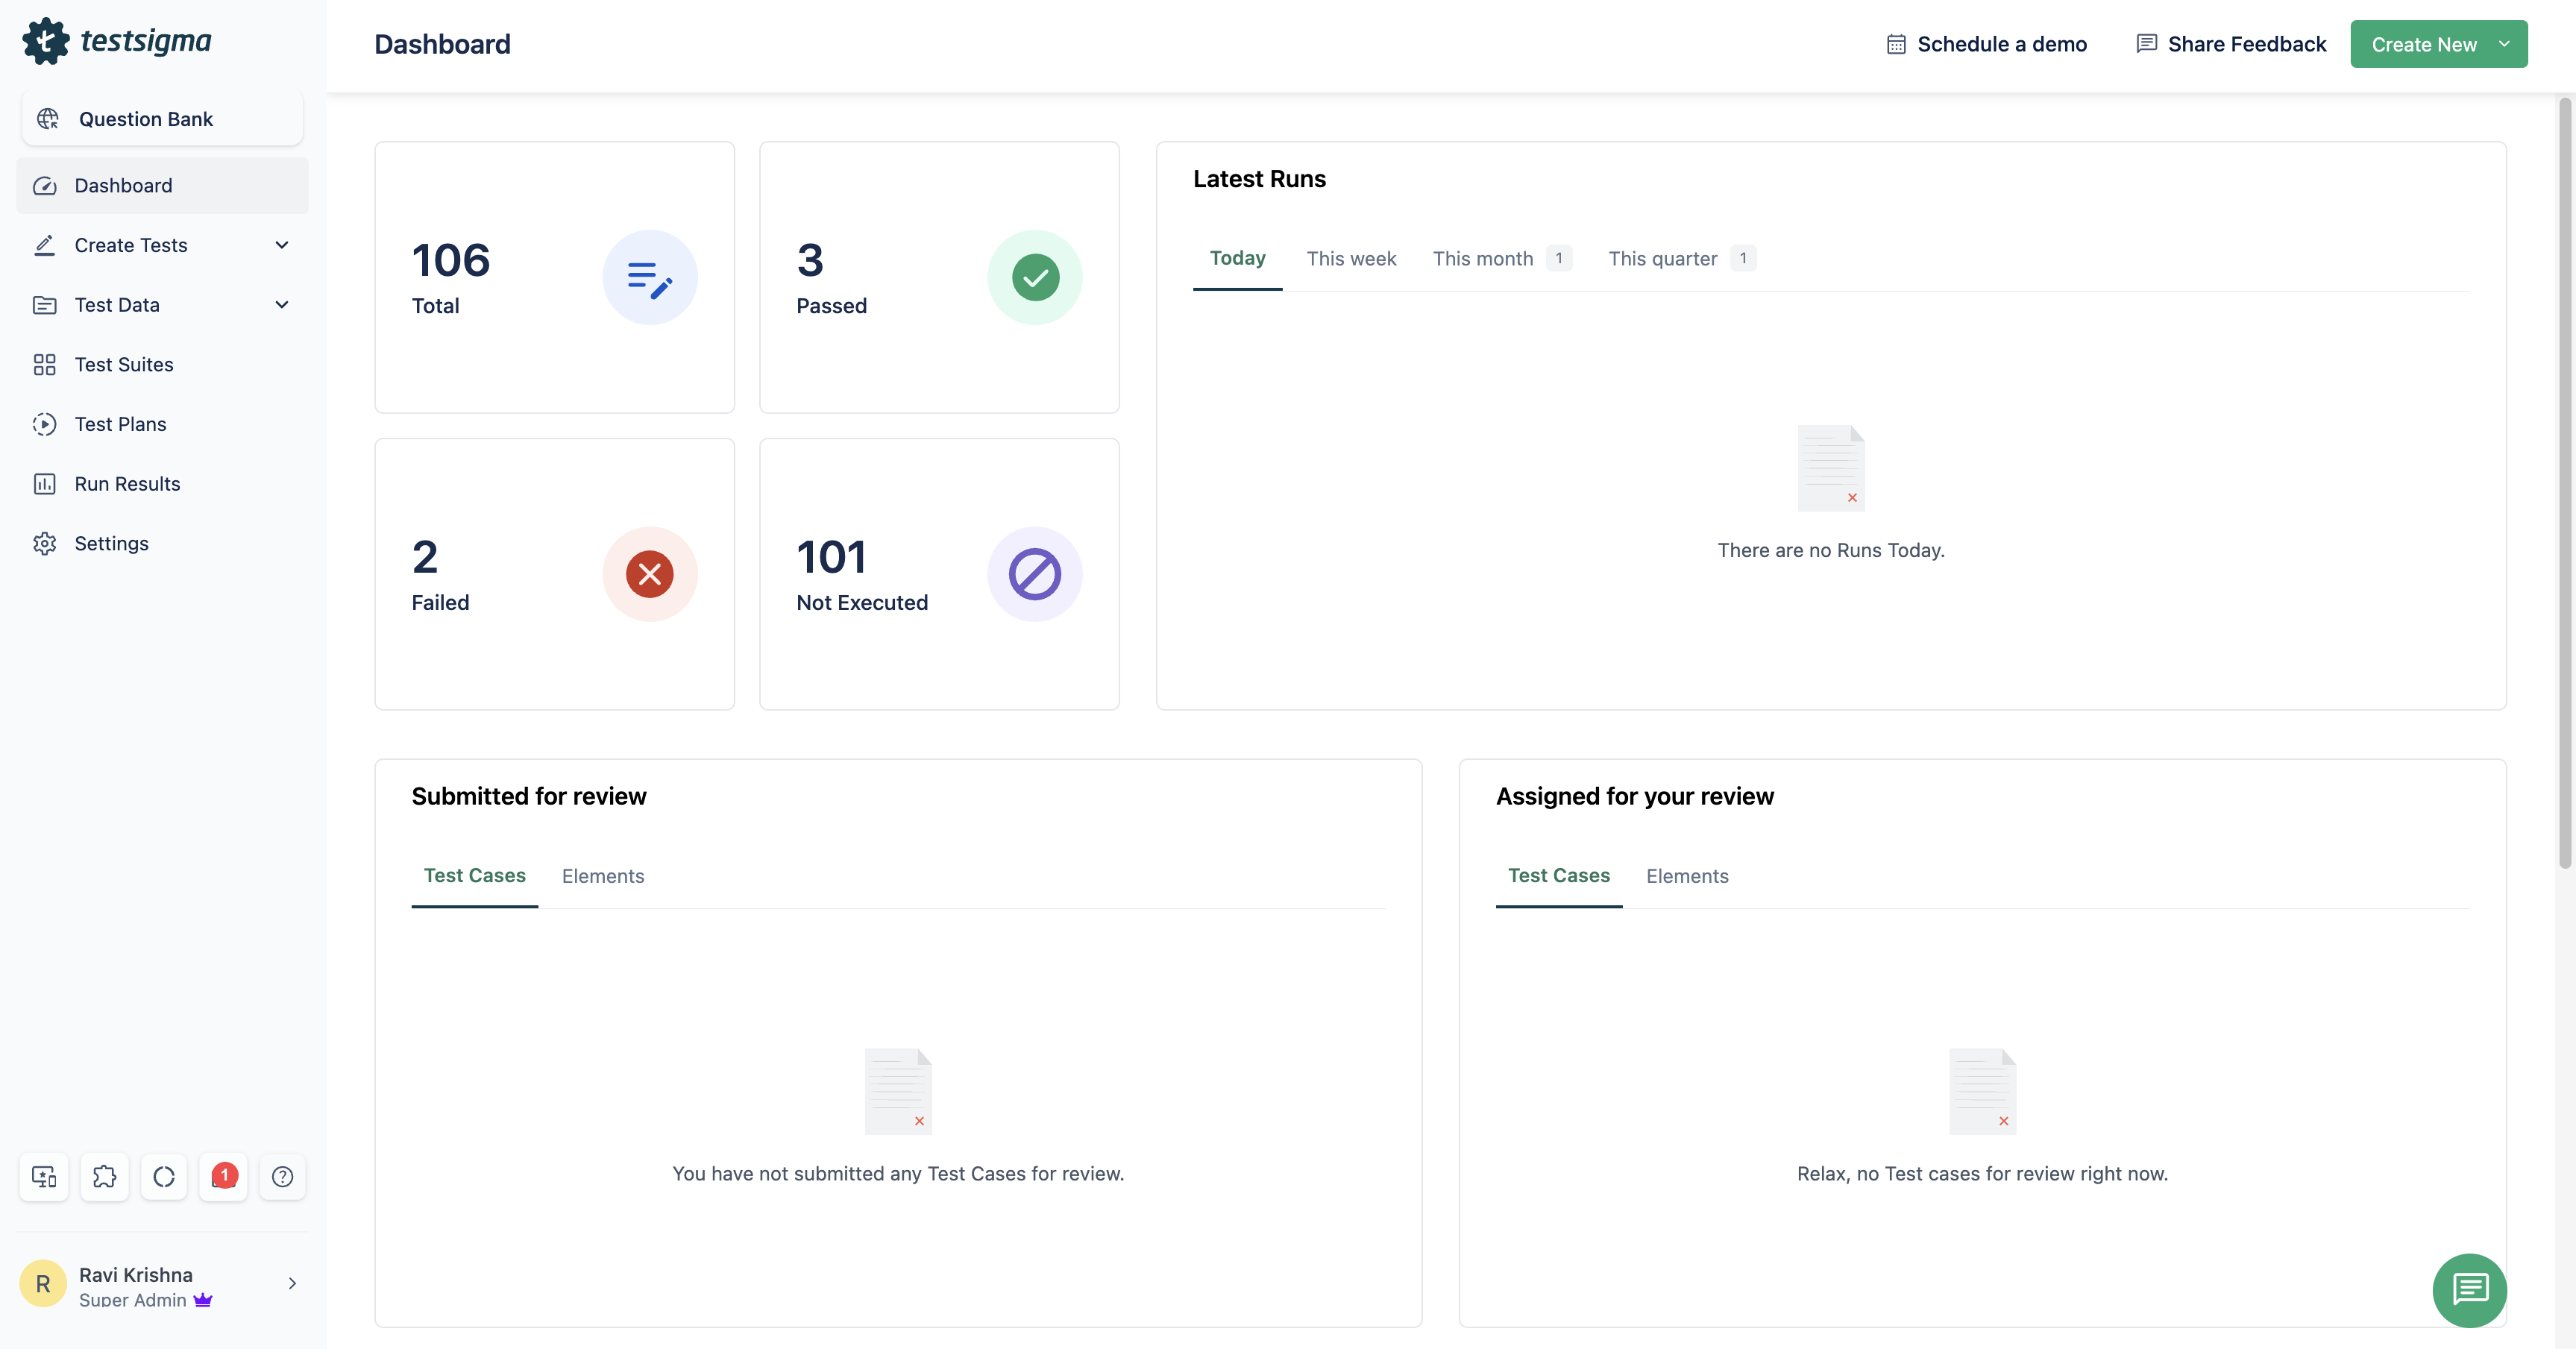
Task: Select the Elements tab under Submitted for review
Action: click(603, 876)
